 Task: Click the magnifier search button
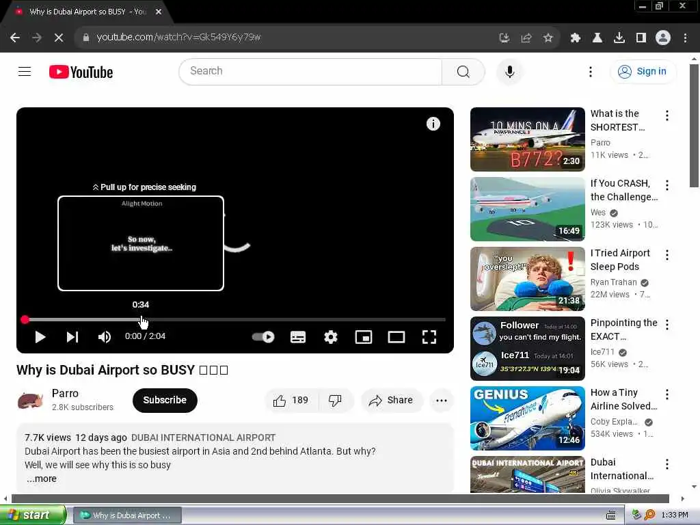(463, 71)
